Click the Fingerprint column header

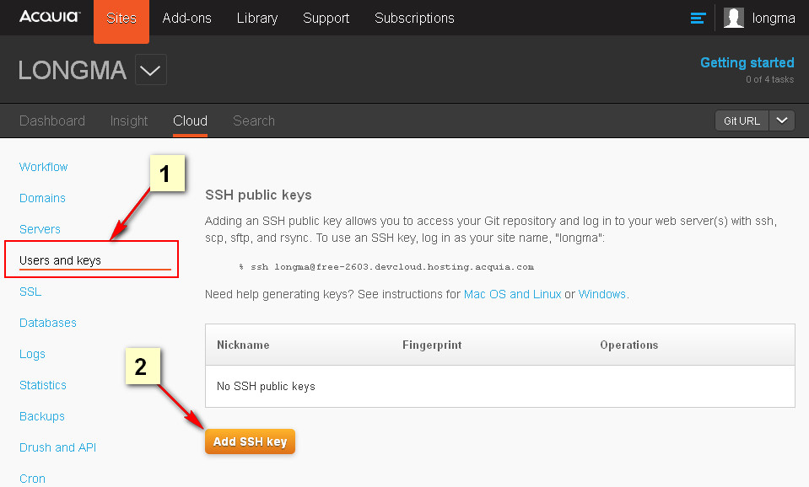point(432,345)
